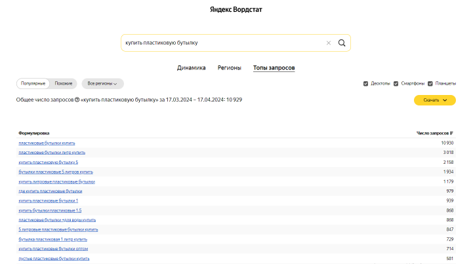
Task: Open query пустые пластиковые бутылки купить
Action: click(x=54, y=259)
